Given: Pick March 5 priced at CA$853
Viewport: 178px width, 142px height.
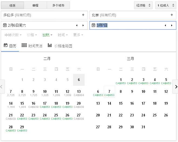Looking at the screenshot, I should (166, 81).
